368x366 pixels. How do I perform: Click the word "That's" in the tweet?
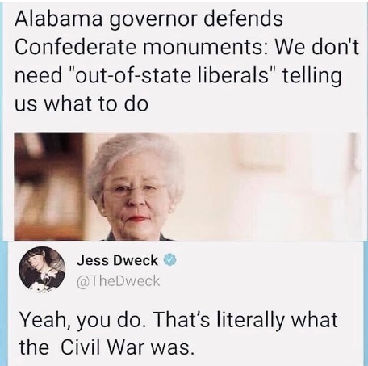pos(182,320)
